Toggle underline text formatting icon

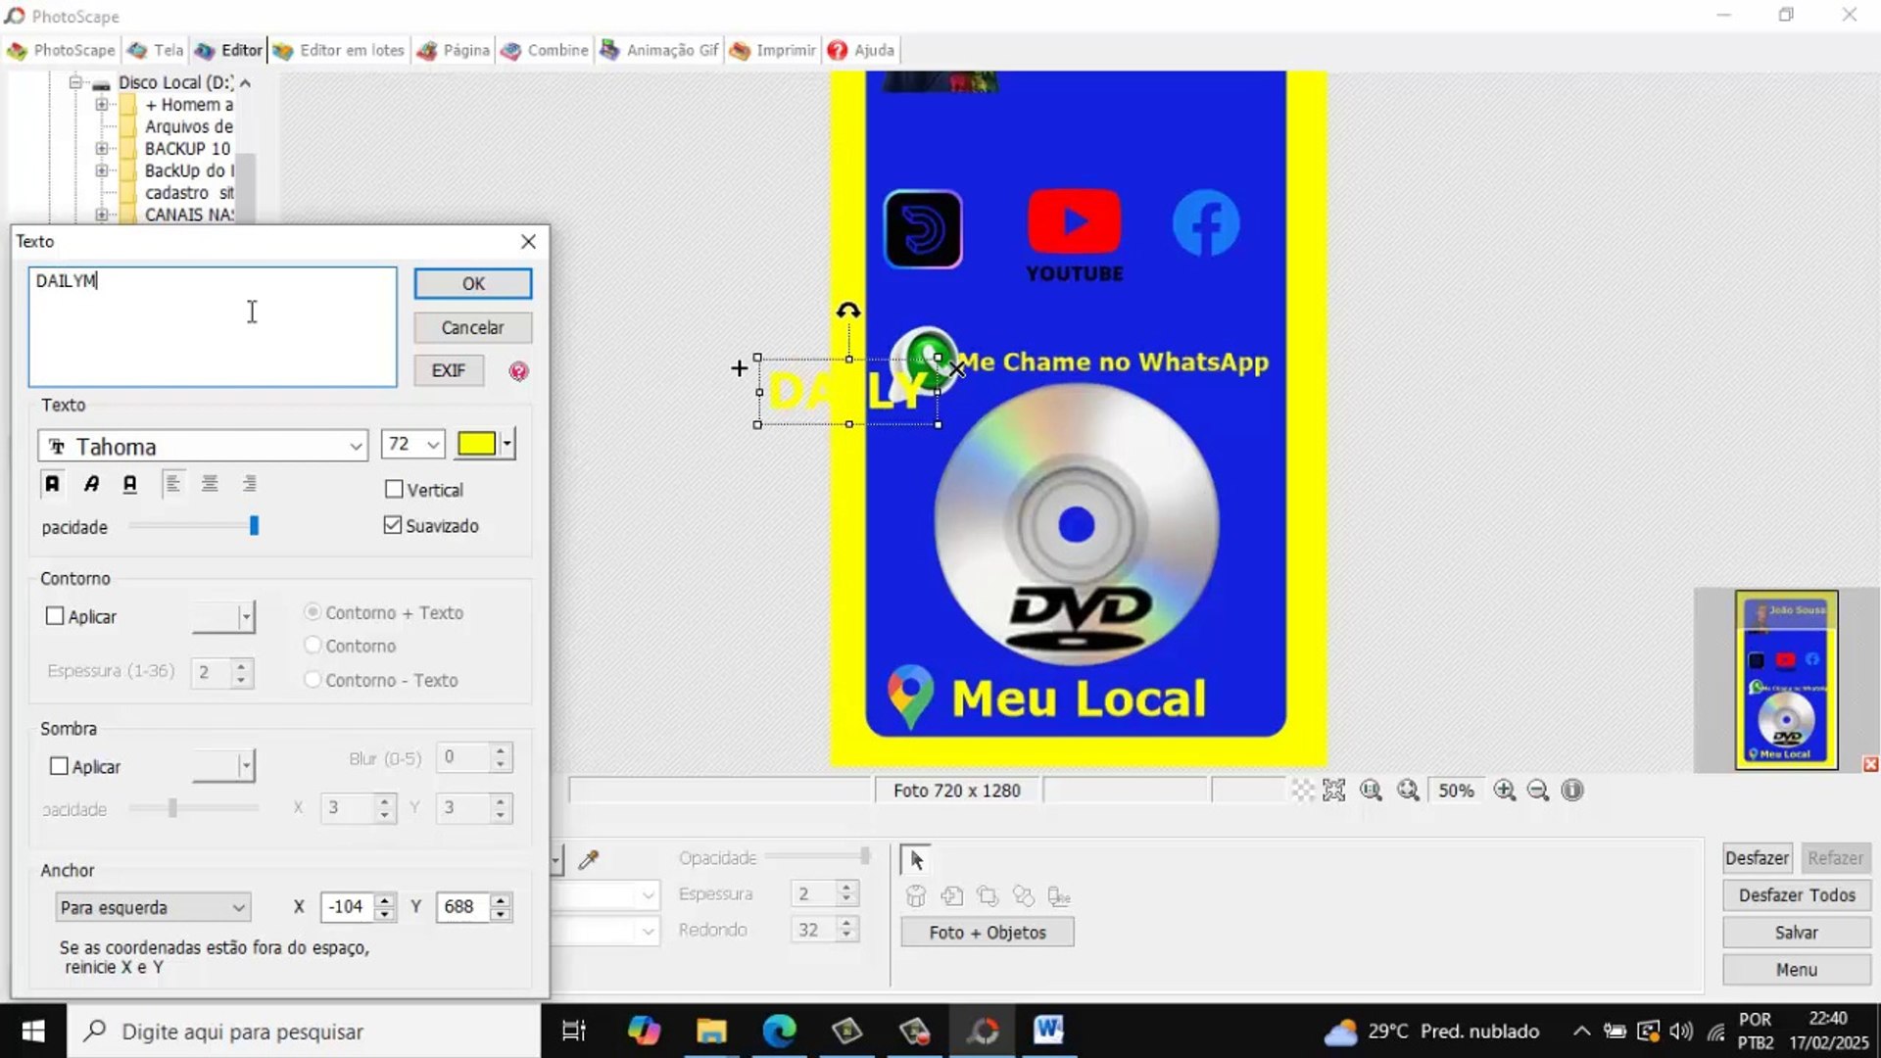(129, 484)
